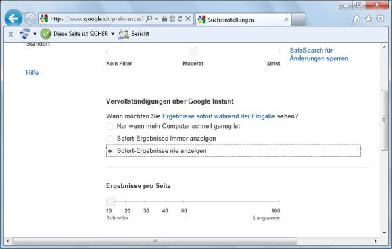This screenshot has height=249, width=392.
Task: Click the results-per-page slider handle
Action: pyautogui.click(x=110, y=202)
